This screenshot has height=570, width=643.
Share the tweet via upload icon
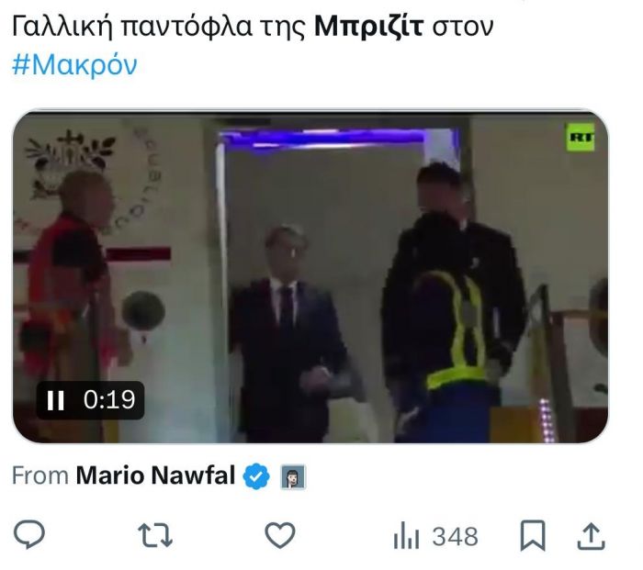[x=591, y=535]
